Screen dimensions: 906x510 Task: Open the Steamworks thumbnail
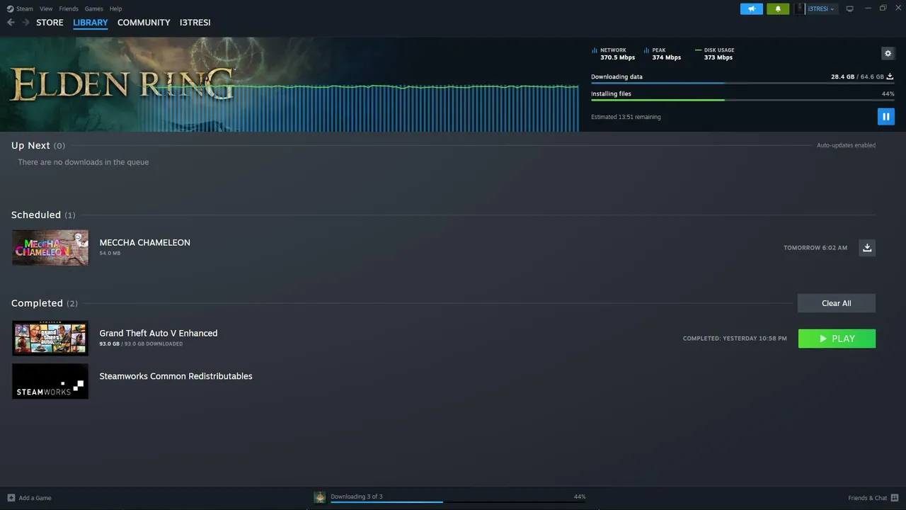50,381
